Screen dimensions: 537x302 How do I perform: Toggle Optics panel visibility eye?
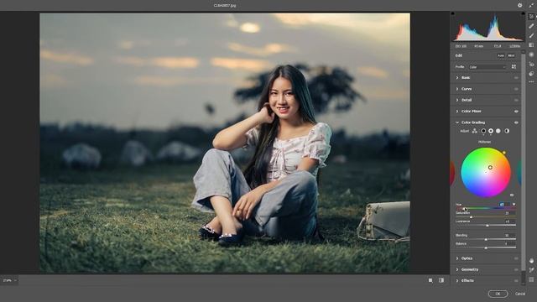pyautogui.click(x=516, y=258)
